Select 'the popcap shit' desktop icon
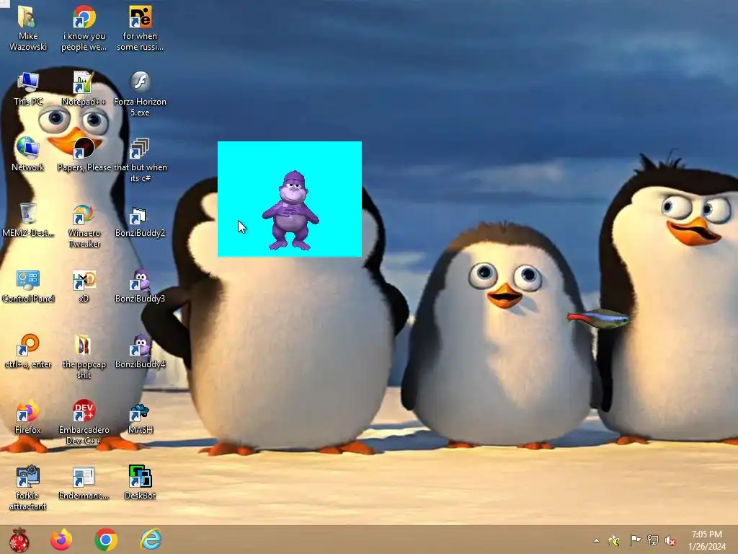Viewport: 738px width, 554px height. [84, 356]
